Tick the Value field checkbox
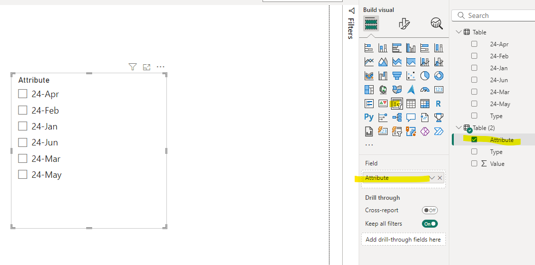This screenshot has width=535, height=265. pyautogui.click(x=474, y=163)
